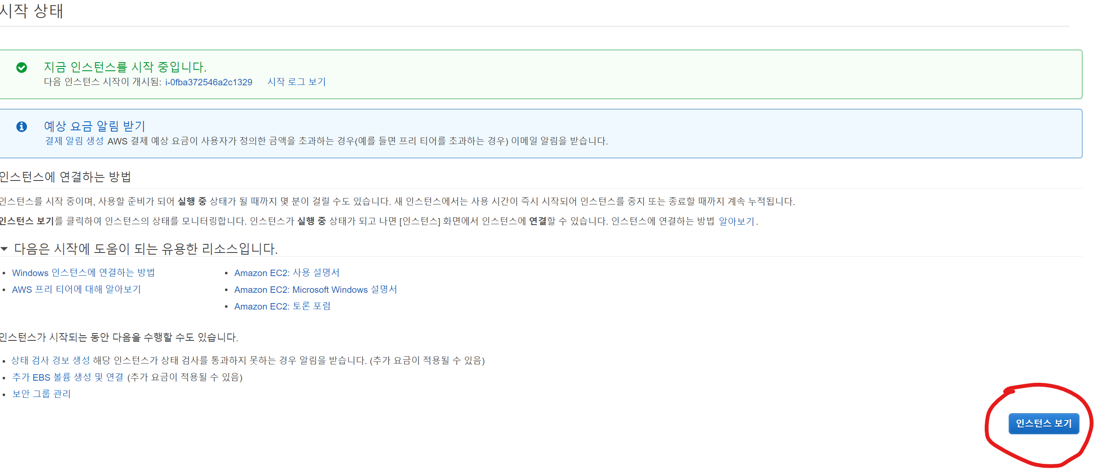The height and width of the screenshot is (469, 1094).
Task: Open the 보안 그룹 관리 link
Action: 42,394
